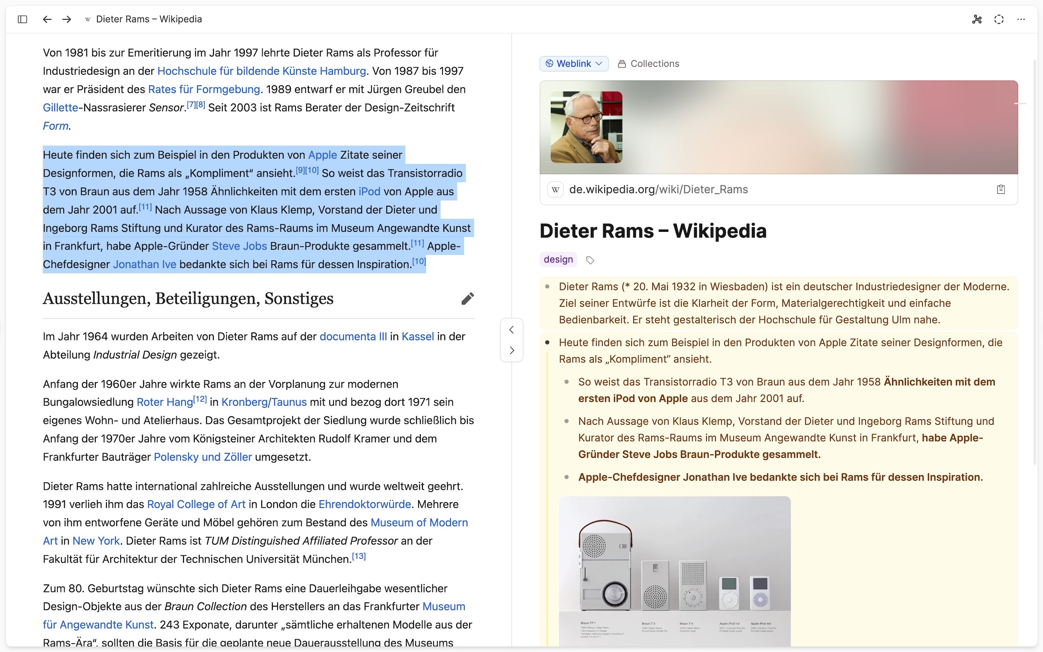This screenshot has height=652, width=1043.
Task: Click the Dieter Rams – Wikipedia note title
Action: pyautogui.click(x=653, y=231)
